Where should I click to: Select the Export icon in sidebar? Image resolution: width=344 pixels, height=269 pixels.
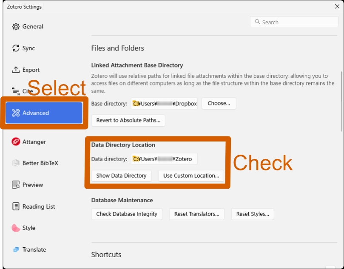click(16, 70)
